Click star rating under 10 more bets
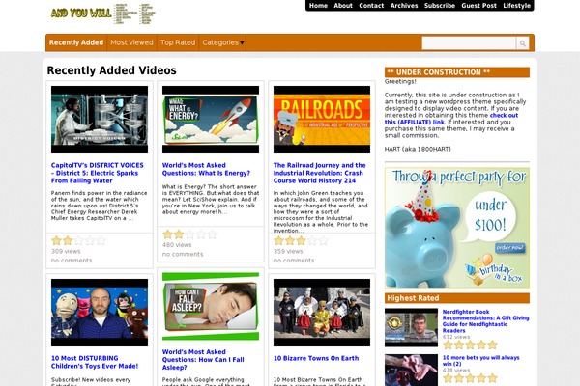The image size is (580, 386). 470,378
